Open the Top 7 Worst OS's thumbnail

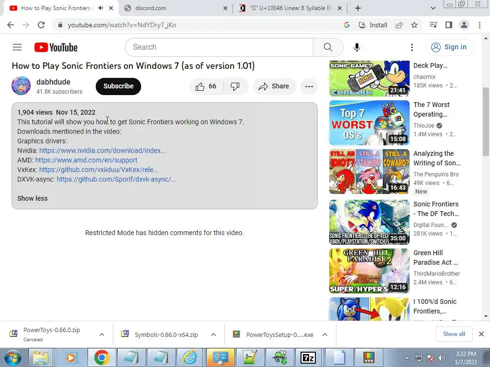pyautogui.click(x=369, y=123)
